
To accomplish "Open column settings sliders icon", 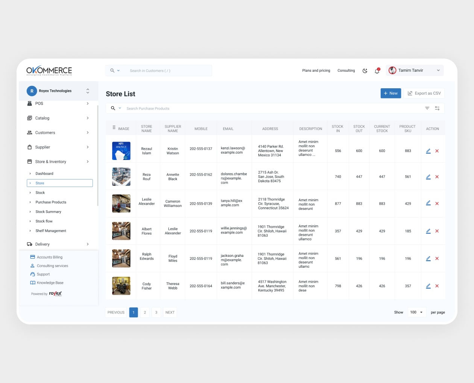I will pos(437,109).
